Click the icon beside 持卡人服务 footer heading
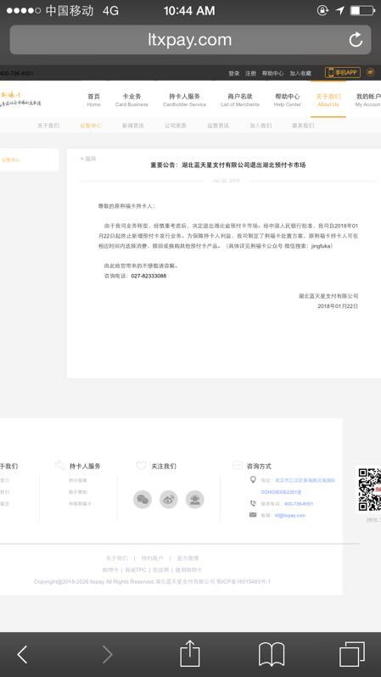Image resolution: width=381 pixels, height=677 pixels. coord(60,466)
